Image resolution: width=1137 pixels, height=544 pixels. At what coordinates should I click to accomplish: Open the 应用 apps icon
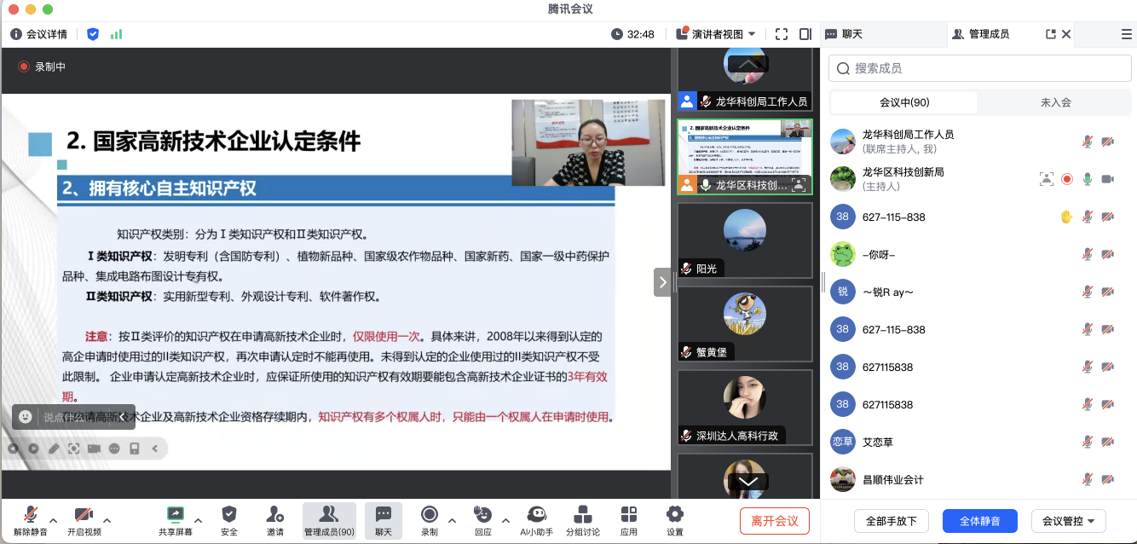(629, 514)
